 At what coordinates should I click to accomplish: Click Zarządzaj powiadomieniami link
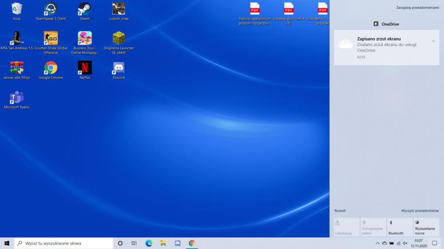[417, 8]
